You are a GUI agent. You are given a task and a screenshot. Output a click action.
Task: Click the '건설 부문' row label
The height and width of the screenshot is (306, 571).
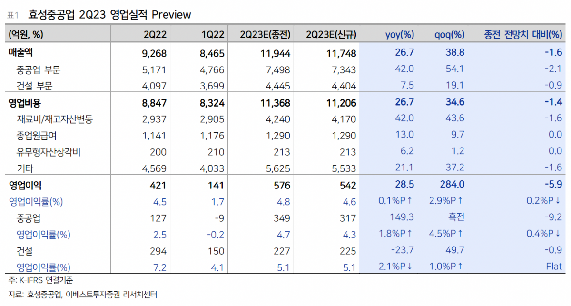point(34,86)
